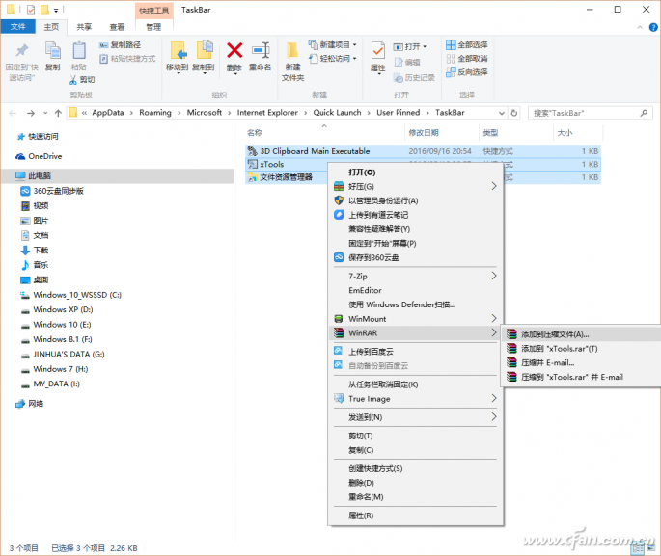
Task: Click Select all in ribbon
Action: [x=467, y=45]
